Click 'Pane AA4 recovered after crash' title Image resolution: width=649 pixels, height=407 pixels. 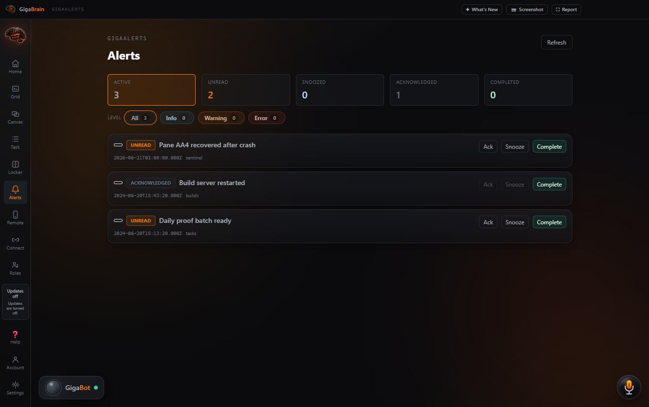[207, 145]
